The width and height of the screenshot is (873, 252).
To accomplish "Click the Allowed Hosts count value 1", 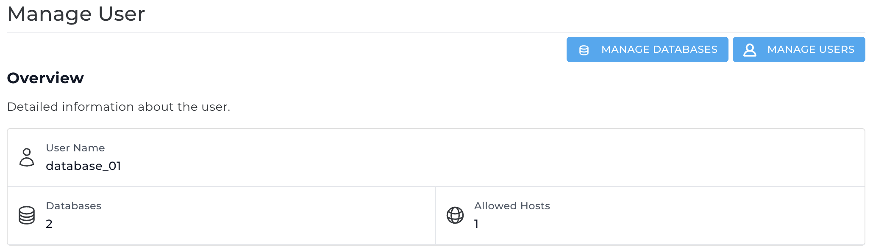I will 477,224.
